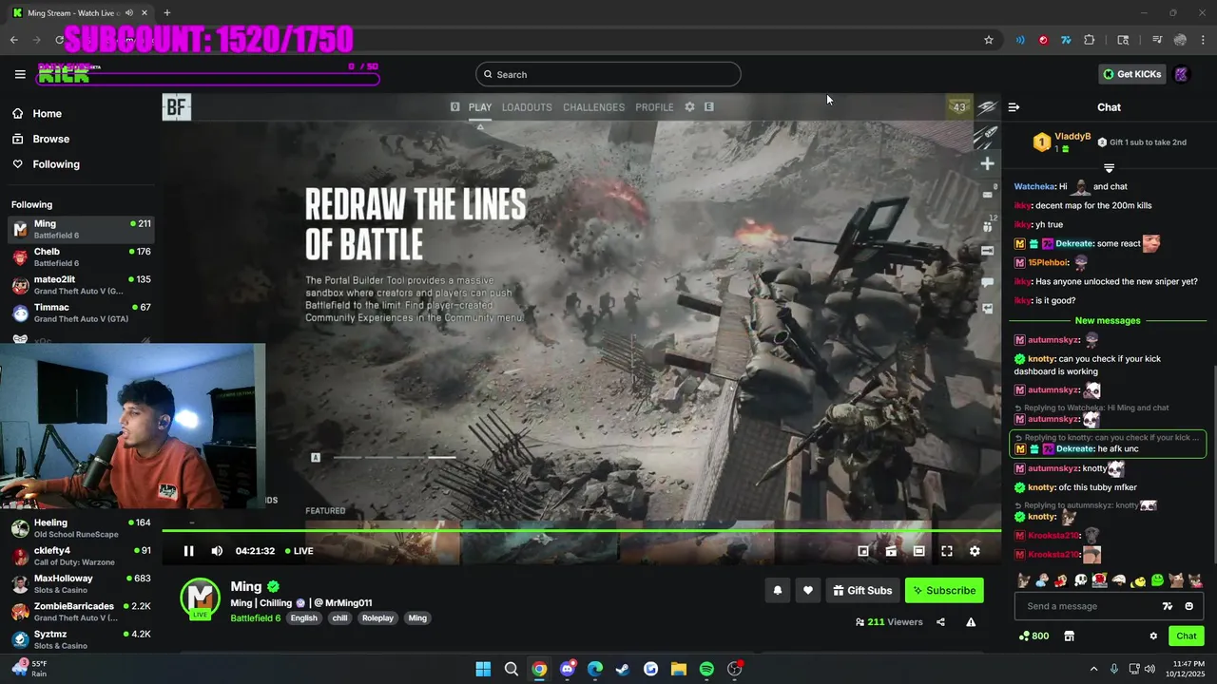
Task: Click Battlefield 6 category link under Ming
Action: point(255,618)
